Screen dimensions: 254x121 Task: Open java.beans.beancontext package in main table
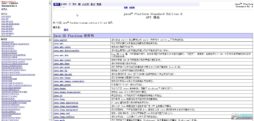tap(67, 92)
